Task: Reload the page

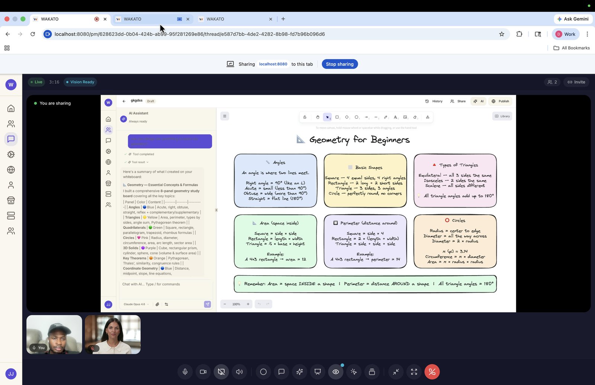Action: click(33, 34)
